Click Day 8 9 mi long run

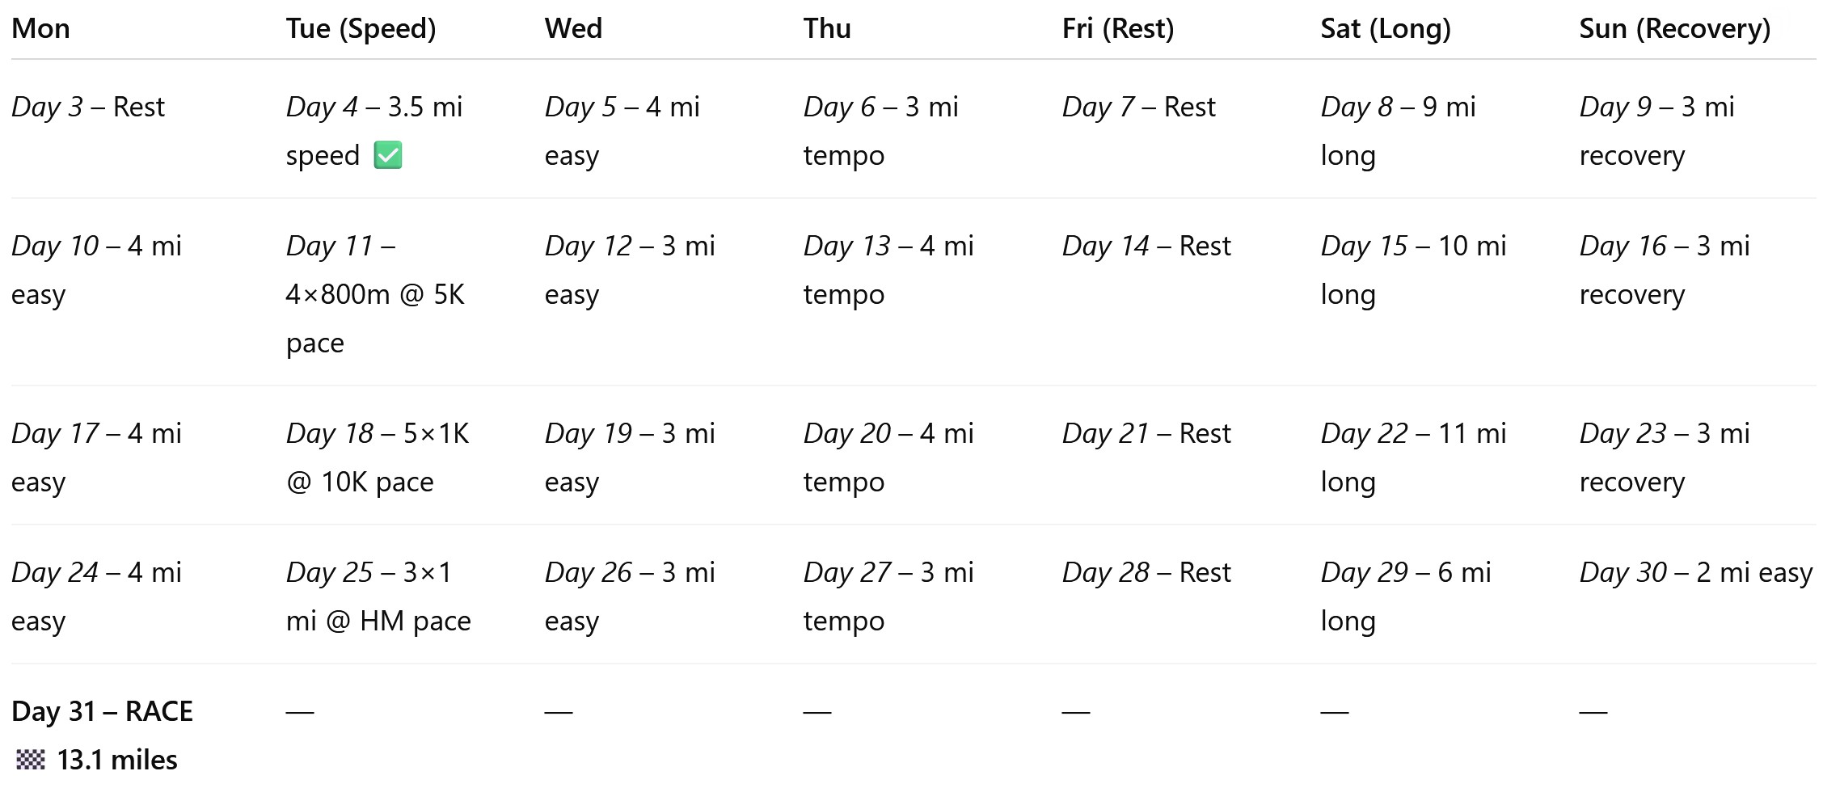(1398, 131)
